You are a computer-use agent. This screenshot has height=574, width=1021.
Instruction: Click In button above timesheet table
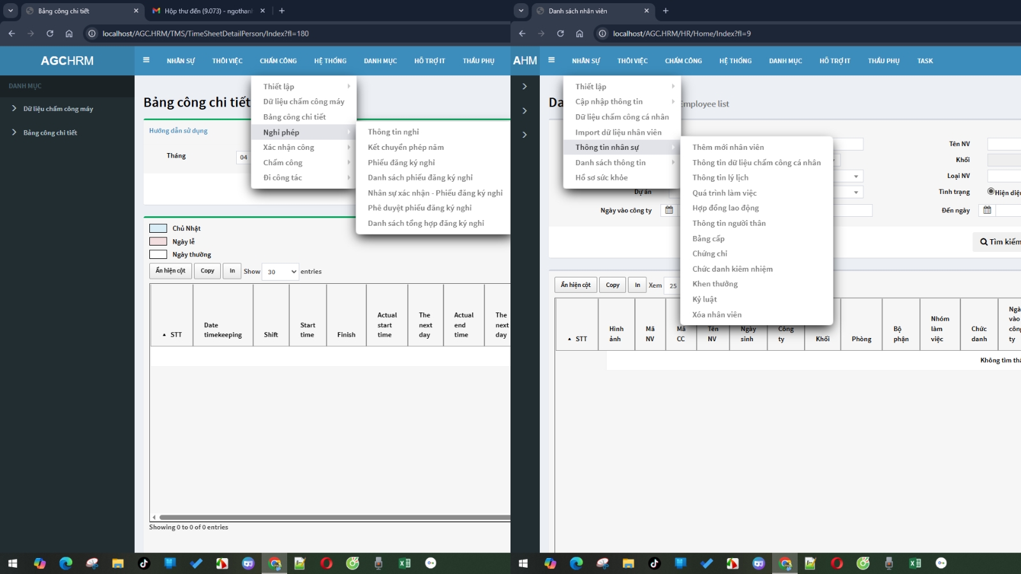[232, 271]
